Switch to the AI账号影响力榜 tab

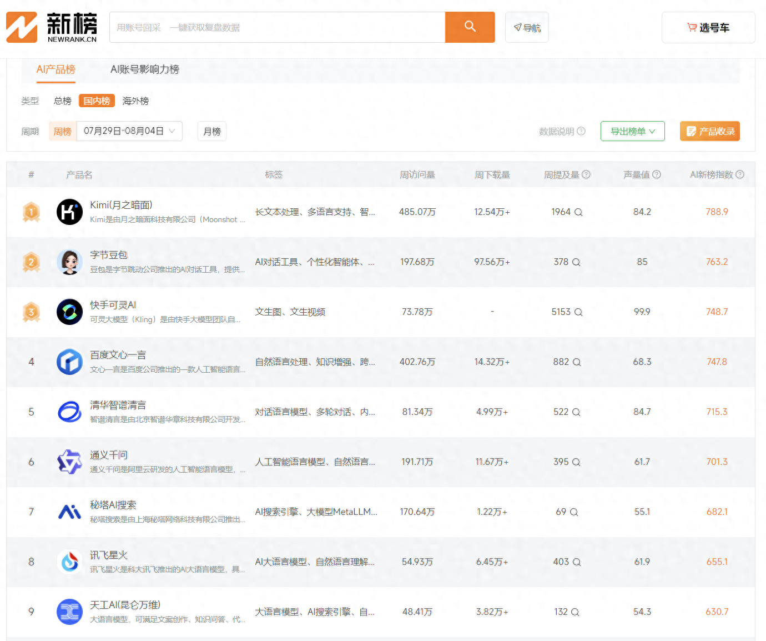click(145, 69)
